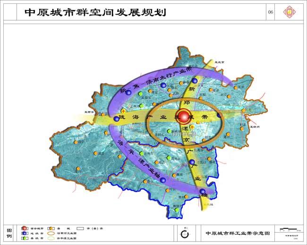The image size is (307, 245).
Task: Click the blue prefecture city symbol in legend
Action: pos(24,234)
